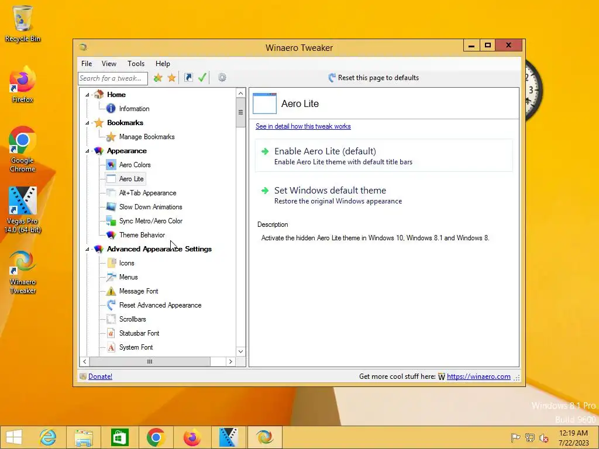Click the Search for a tweak field
This screenshot has height=449, width=599.
click(113, 78)
